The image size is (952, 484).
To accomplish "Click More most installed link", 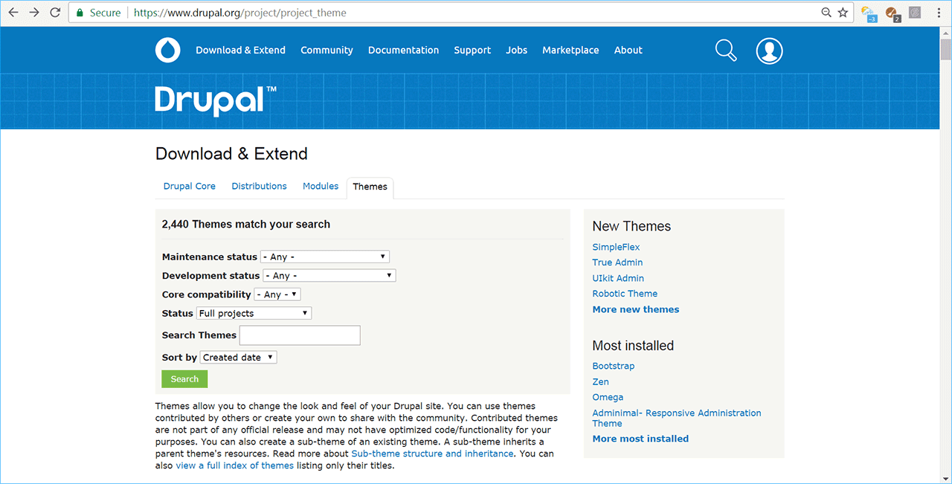I will pos(640,439).
